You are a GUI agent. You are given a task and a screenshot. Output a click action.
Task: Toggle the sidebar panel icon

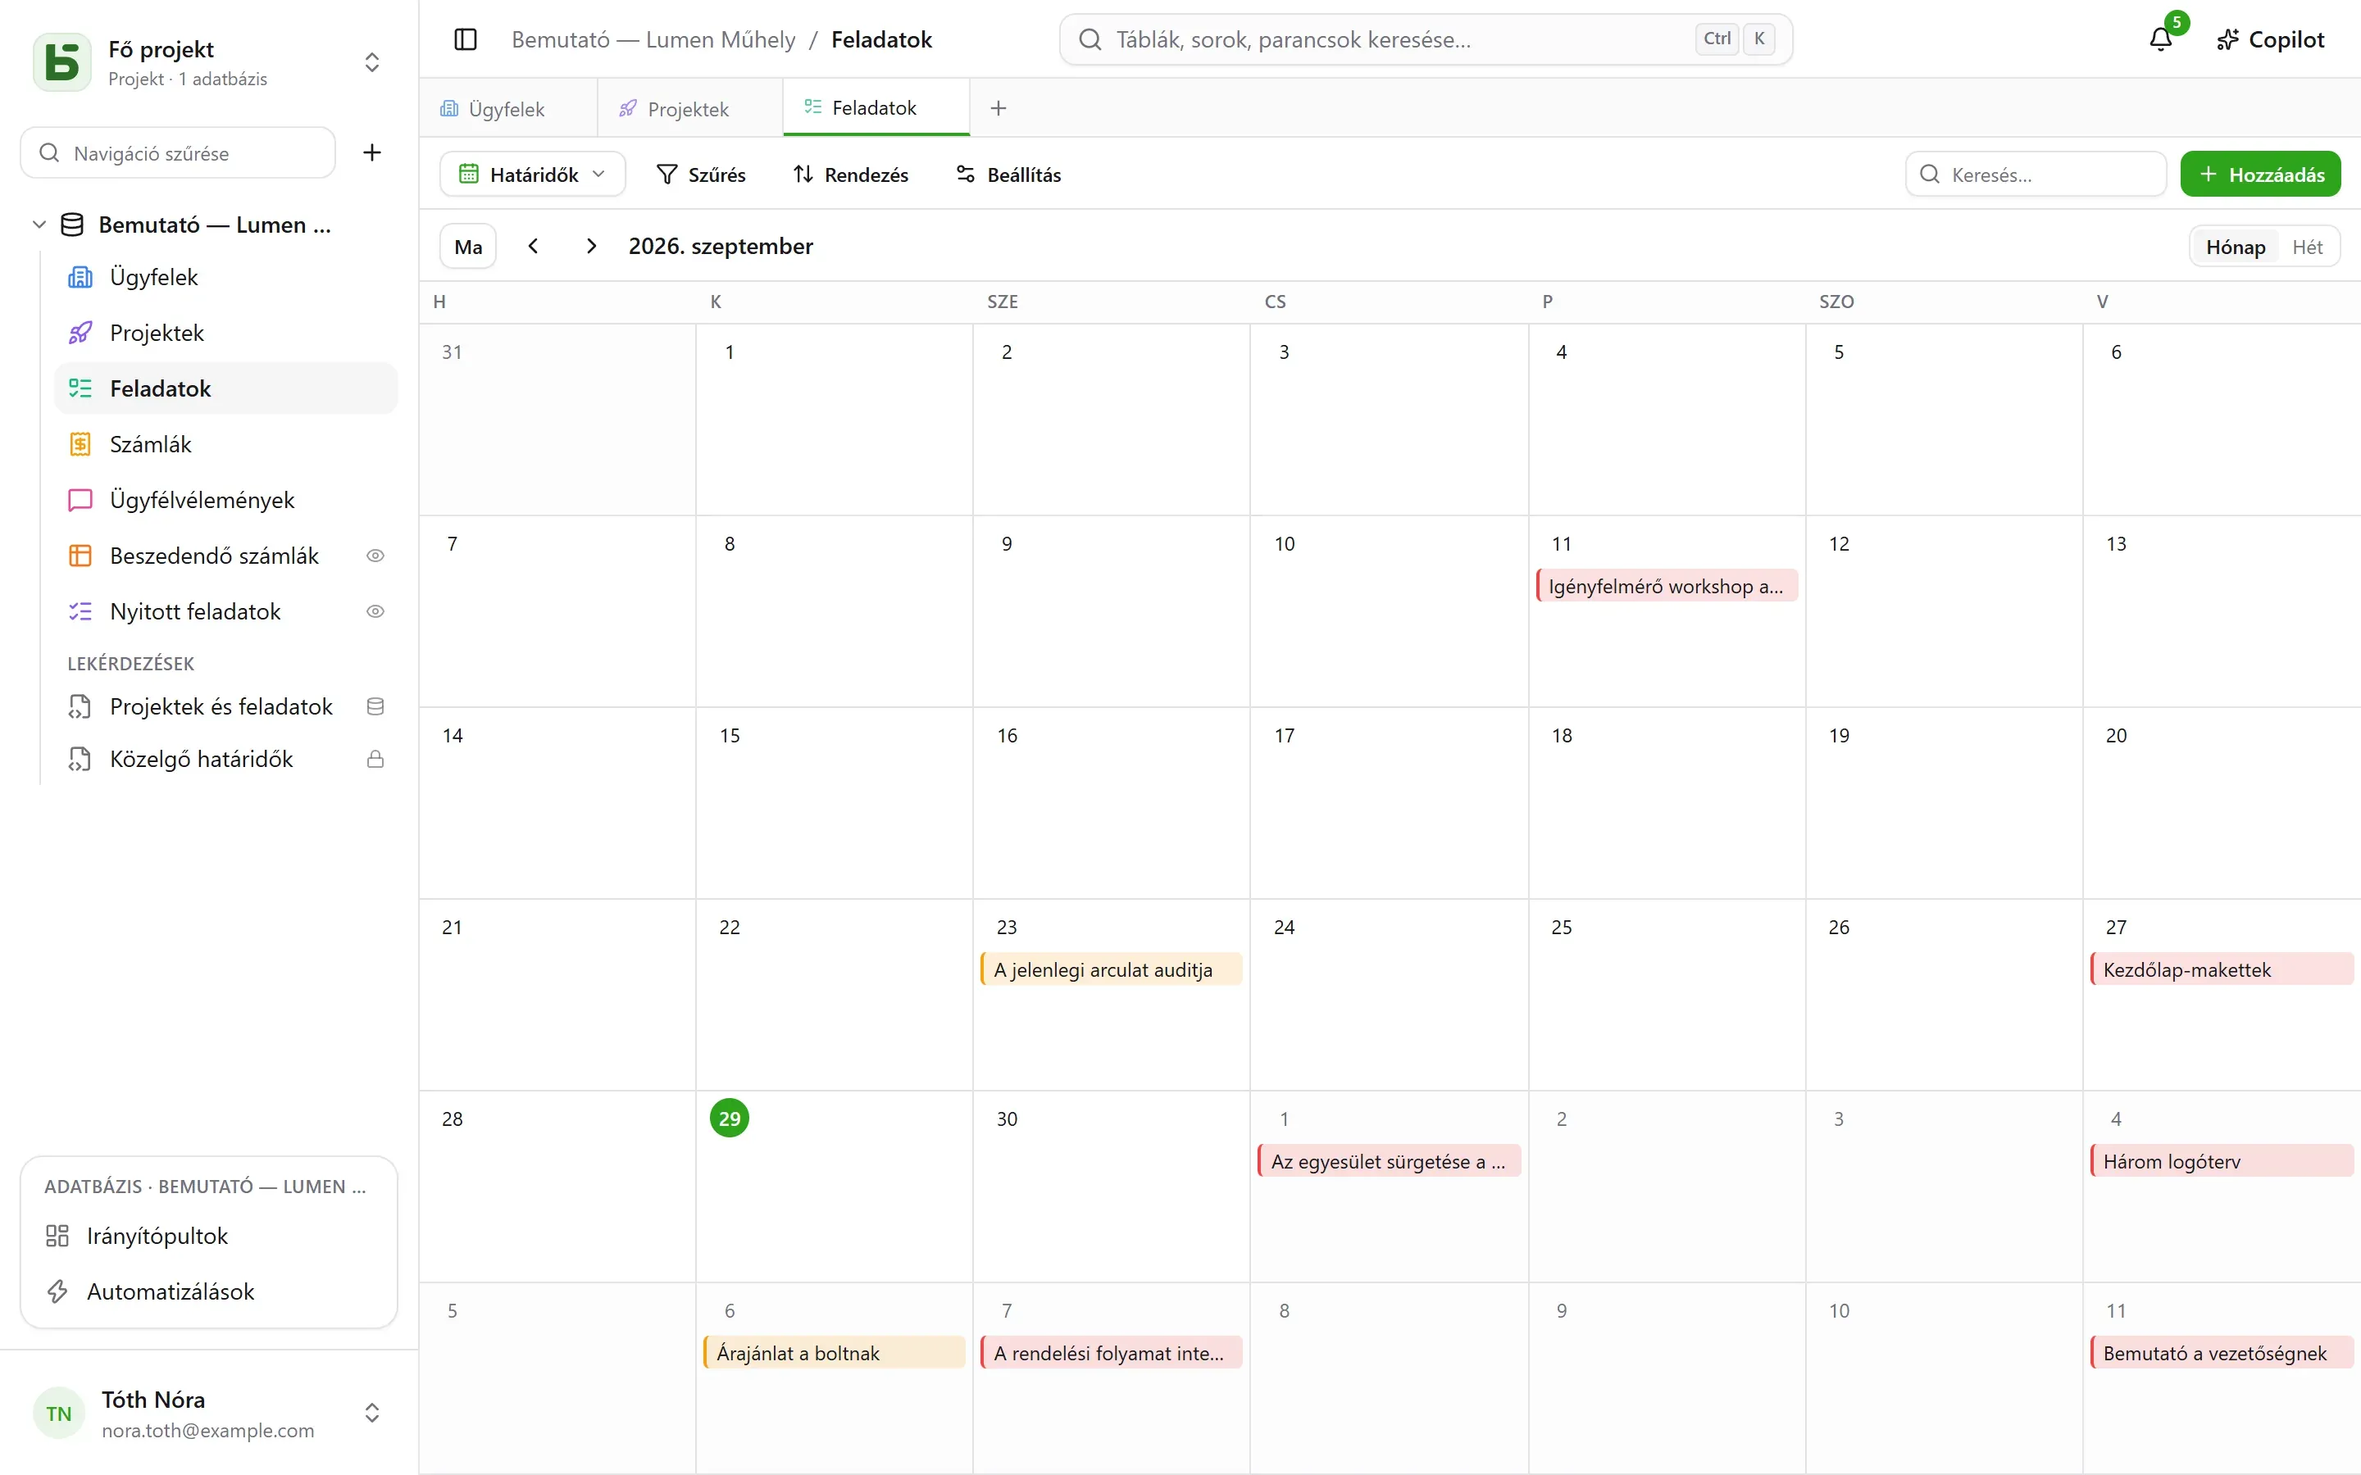[x=466, y=39]
